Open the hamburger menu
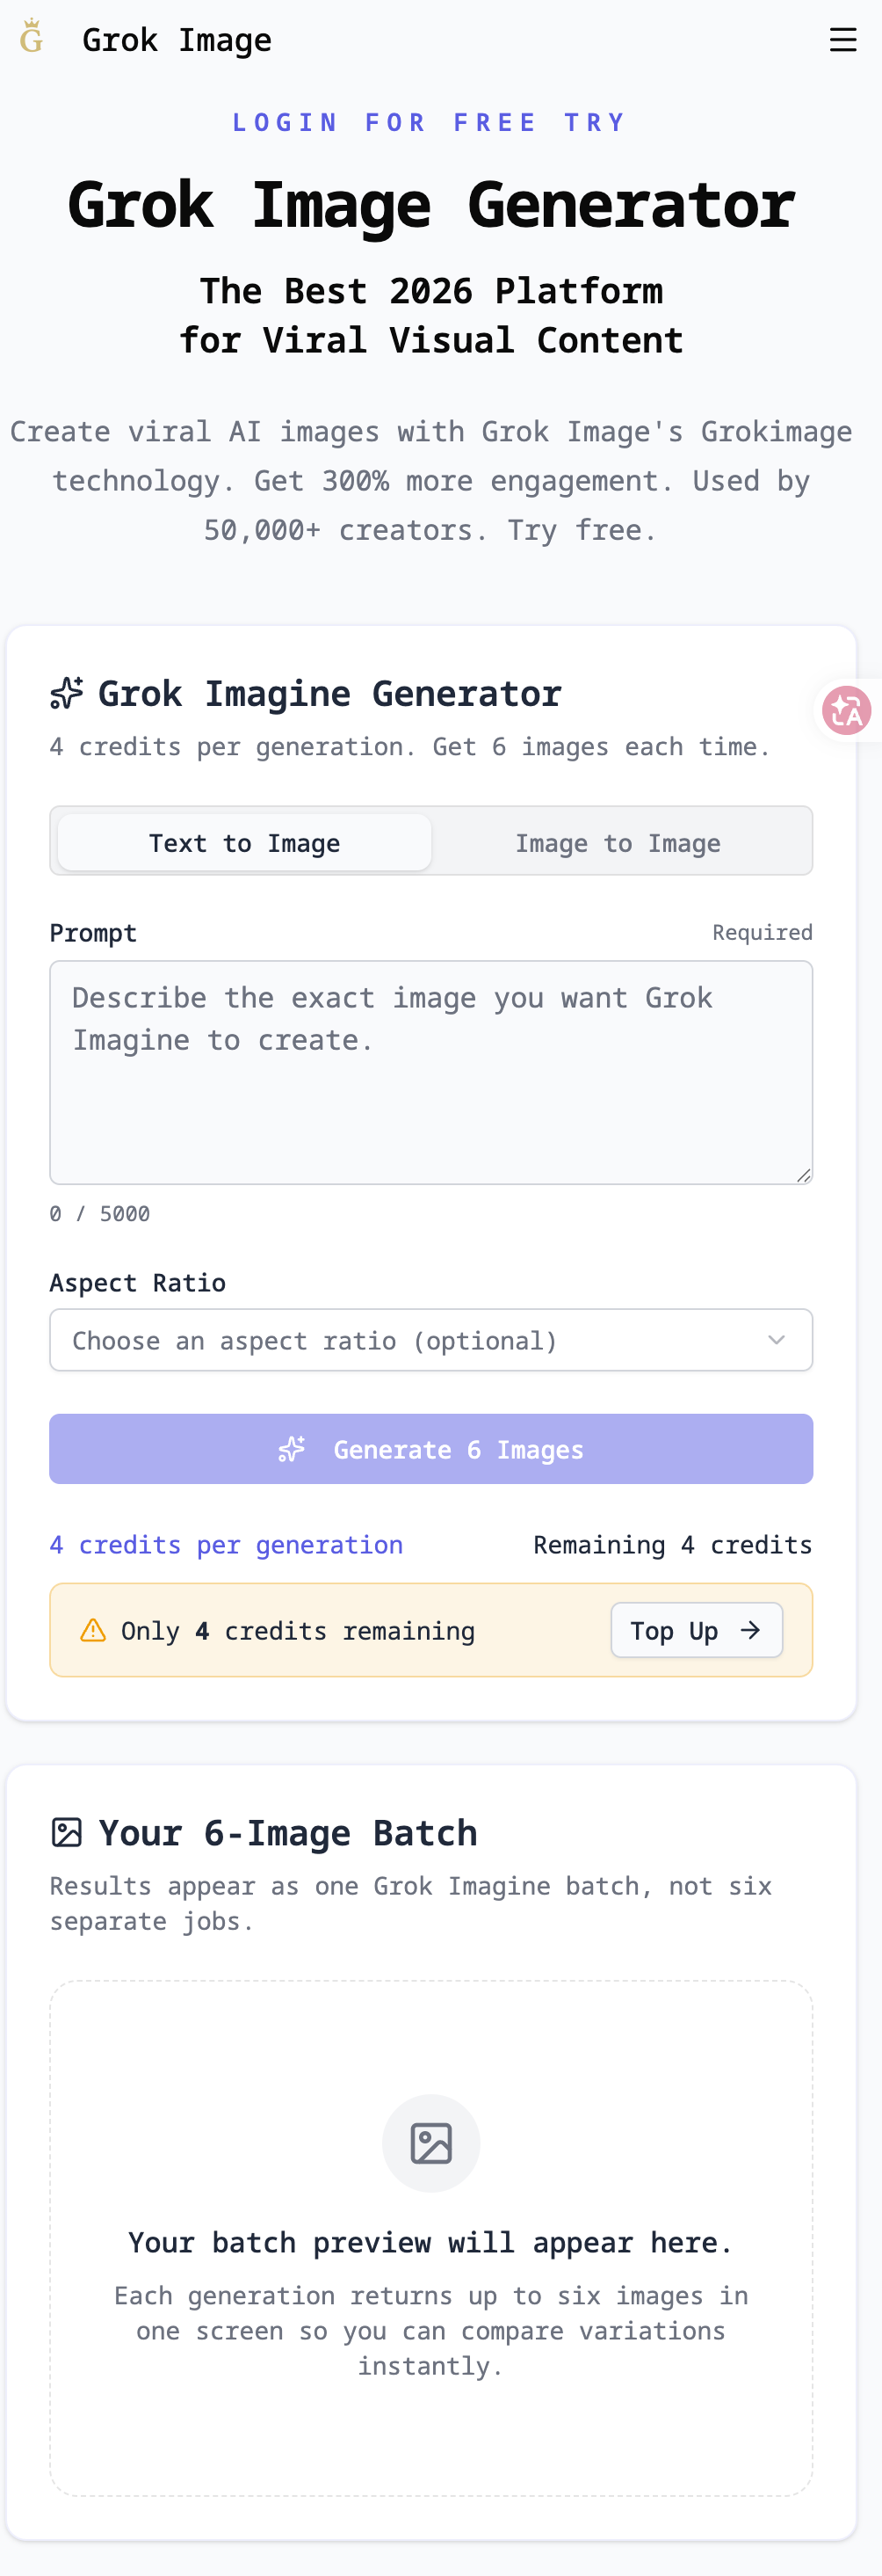Image resolution: width=882 pixels, height=2576 pixels. click(843, 40)
